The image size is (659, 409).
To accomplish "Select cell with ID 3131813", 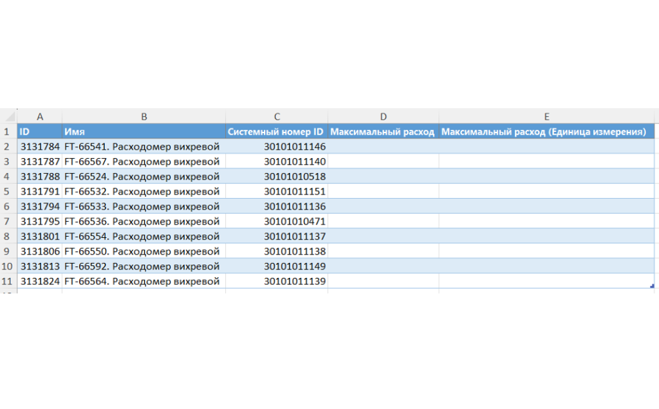I will click(x=39, y=266).
